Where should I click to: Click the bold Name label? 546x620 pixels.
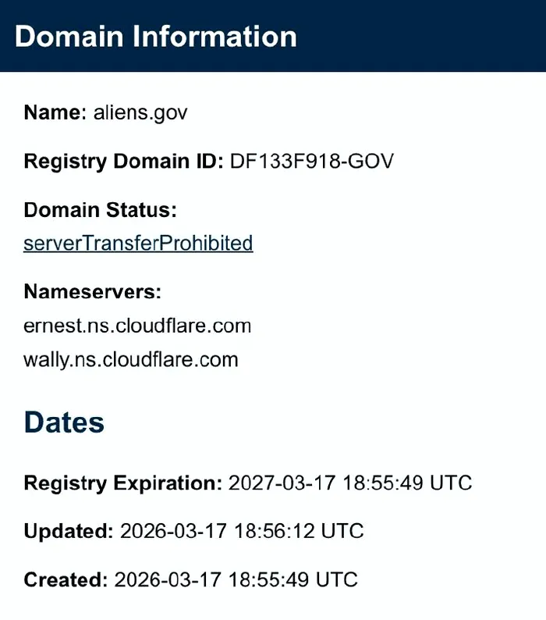[x=54, y=112]
